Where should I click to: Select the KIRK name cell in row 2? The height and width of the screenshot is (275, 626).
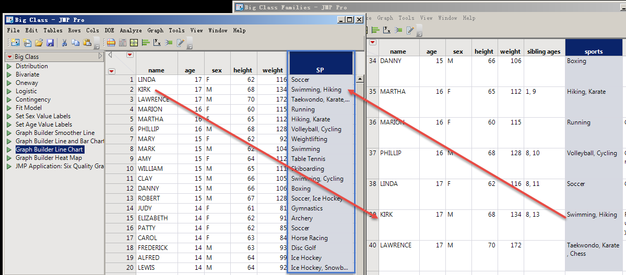pos(145,90)
